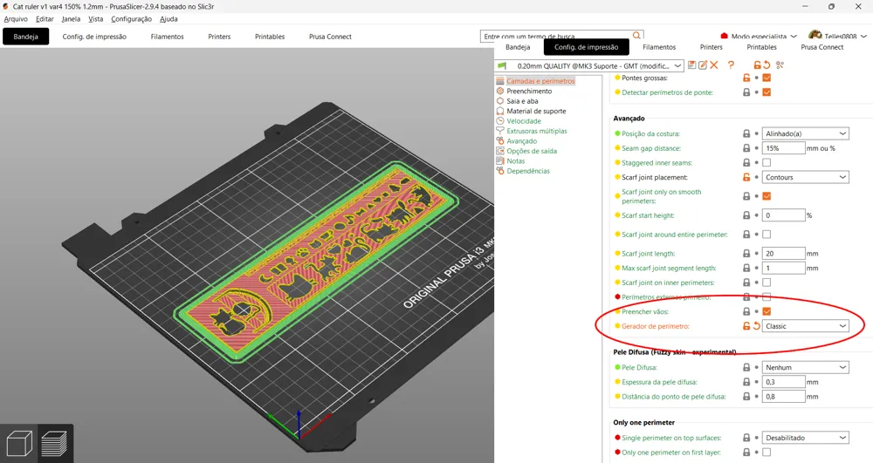Click the lock icon beside Scarf start height
This screenshot has height=463, width=873.
point(746,215)
